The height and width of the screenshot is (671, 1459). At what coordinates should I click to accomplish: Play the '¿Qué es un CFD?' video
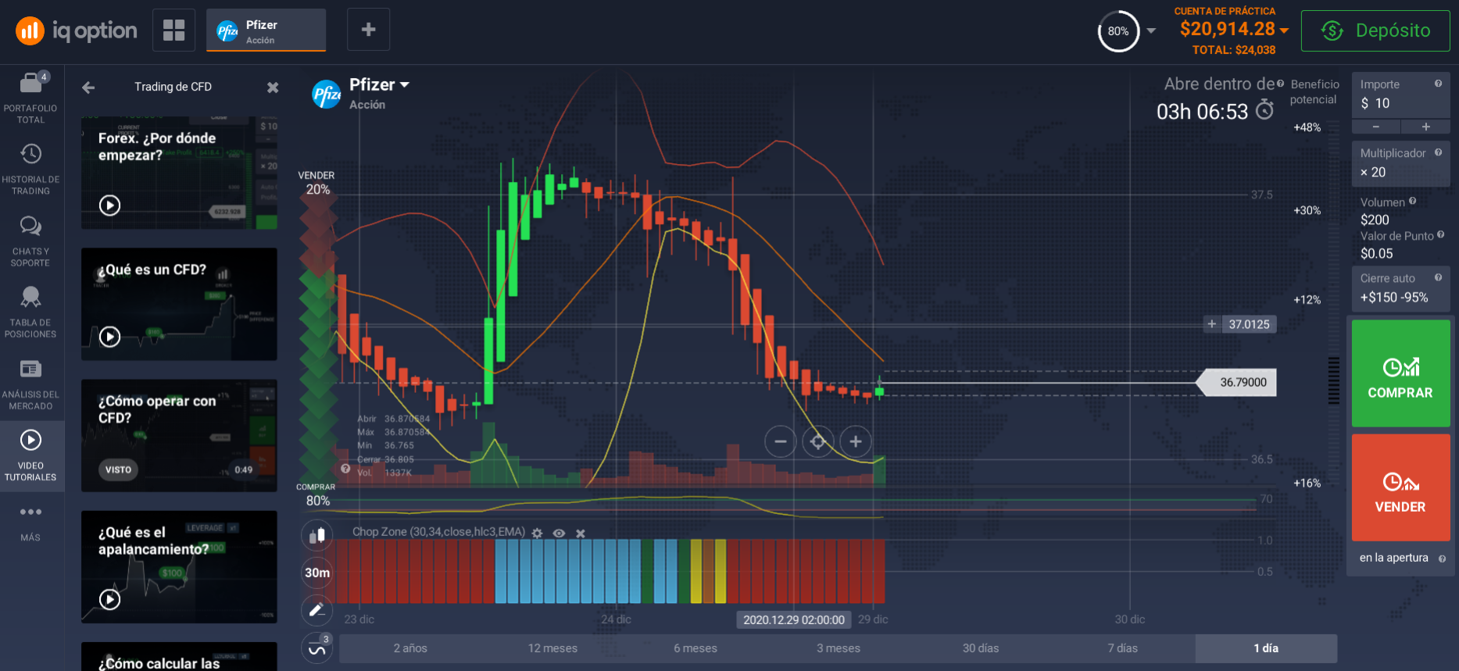(x=109, y=337)
